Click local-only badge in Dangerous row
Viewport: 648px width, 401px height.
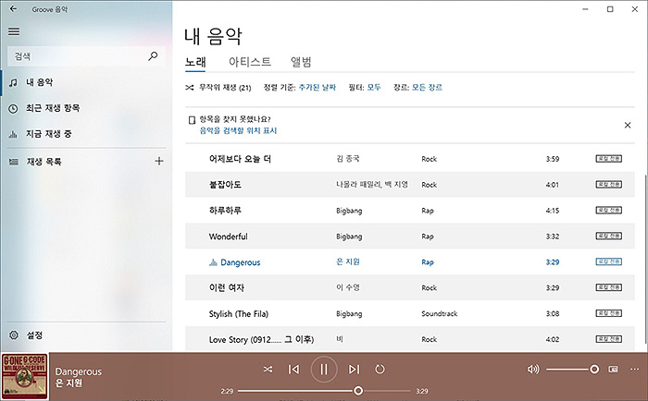608,261
